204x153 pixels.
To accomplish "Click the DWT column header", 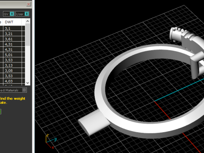I will coord(12,22).
